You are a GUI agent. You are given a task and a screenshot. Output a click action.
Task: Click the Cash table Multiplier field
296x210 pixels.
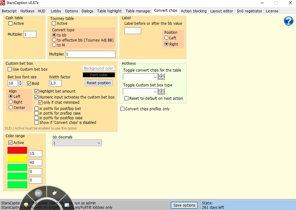pyautogui.click(x=30, y=34)
